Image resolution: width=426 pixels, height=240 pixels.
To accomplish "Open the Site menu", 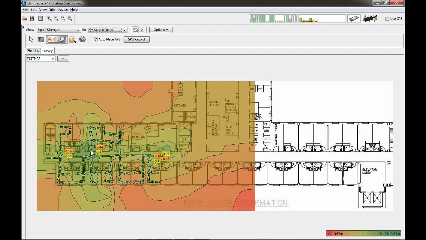I will pos(52,10).
